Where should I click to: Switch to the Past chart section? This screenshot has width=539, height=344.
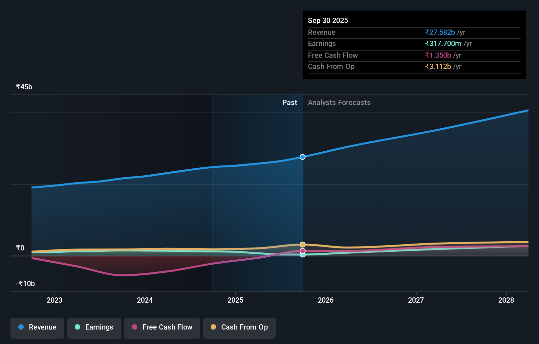(x=290, y=102)
